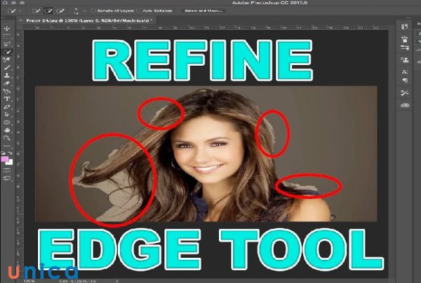
Task: Select the Clone Stamp tool
Action: point(7,76)
